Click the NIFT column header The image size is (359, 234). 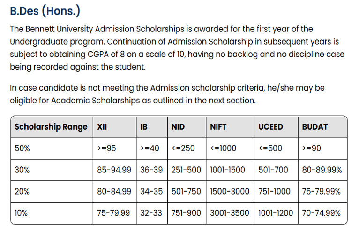tap(219, 127)
